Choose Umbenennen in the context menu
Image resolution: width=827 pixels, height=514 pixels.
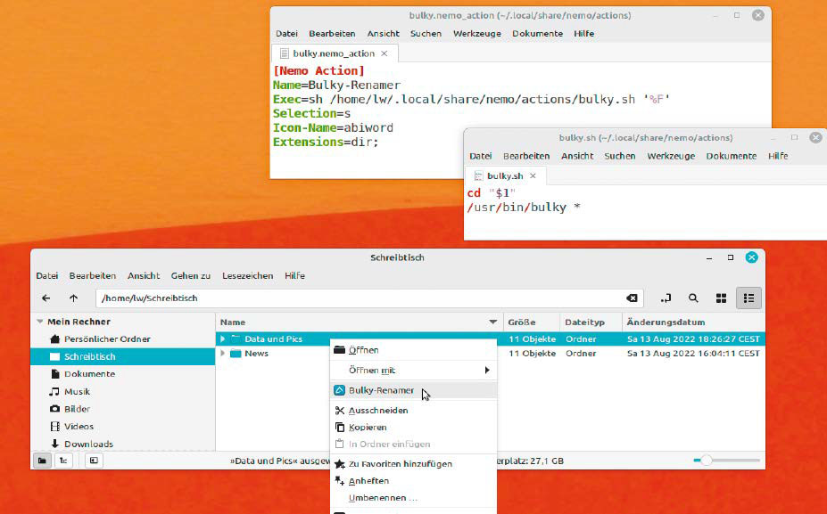click(x=413, y=498)
